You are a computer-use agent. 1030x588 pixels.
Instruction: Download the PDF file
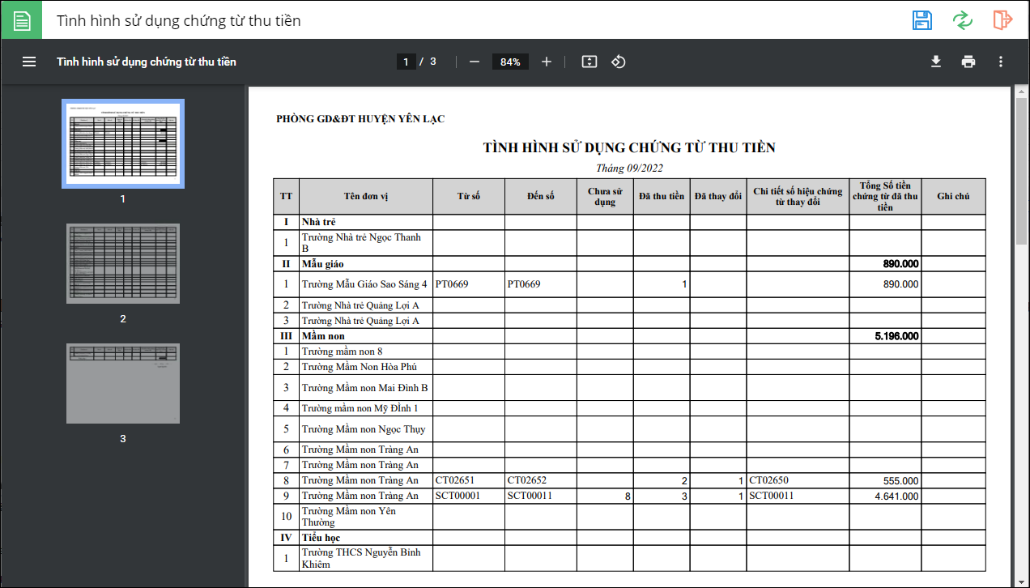pyautogui.click(x=936, y=62)
